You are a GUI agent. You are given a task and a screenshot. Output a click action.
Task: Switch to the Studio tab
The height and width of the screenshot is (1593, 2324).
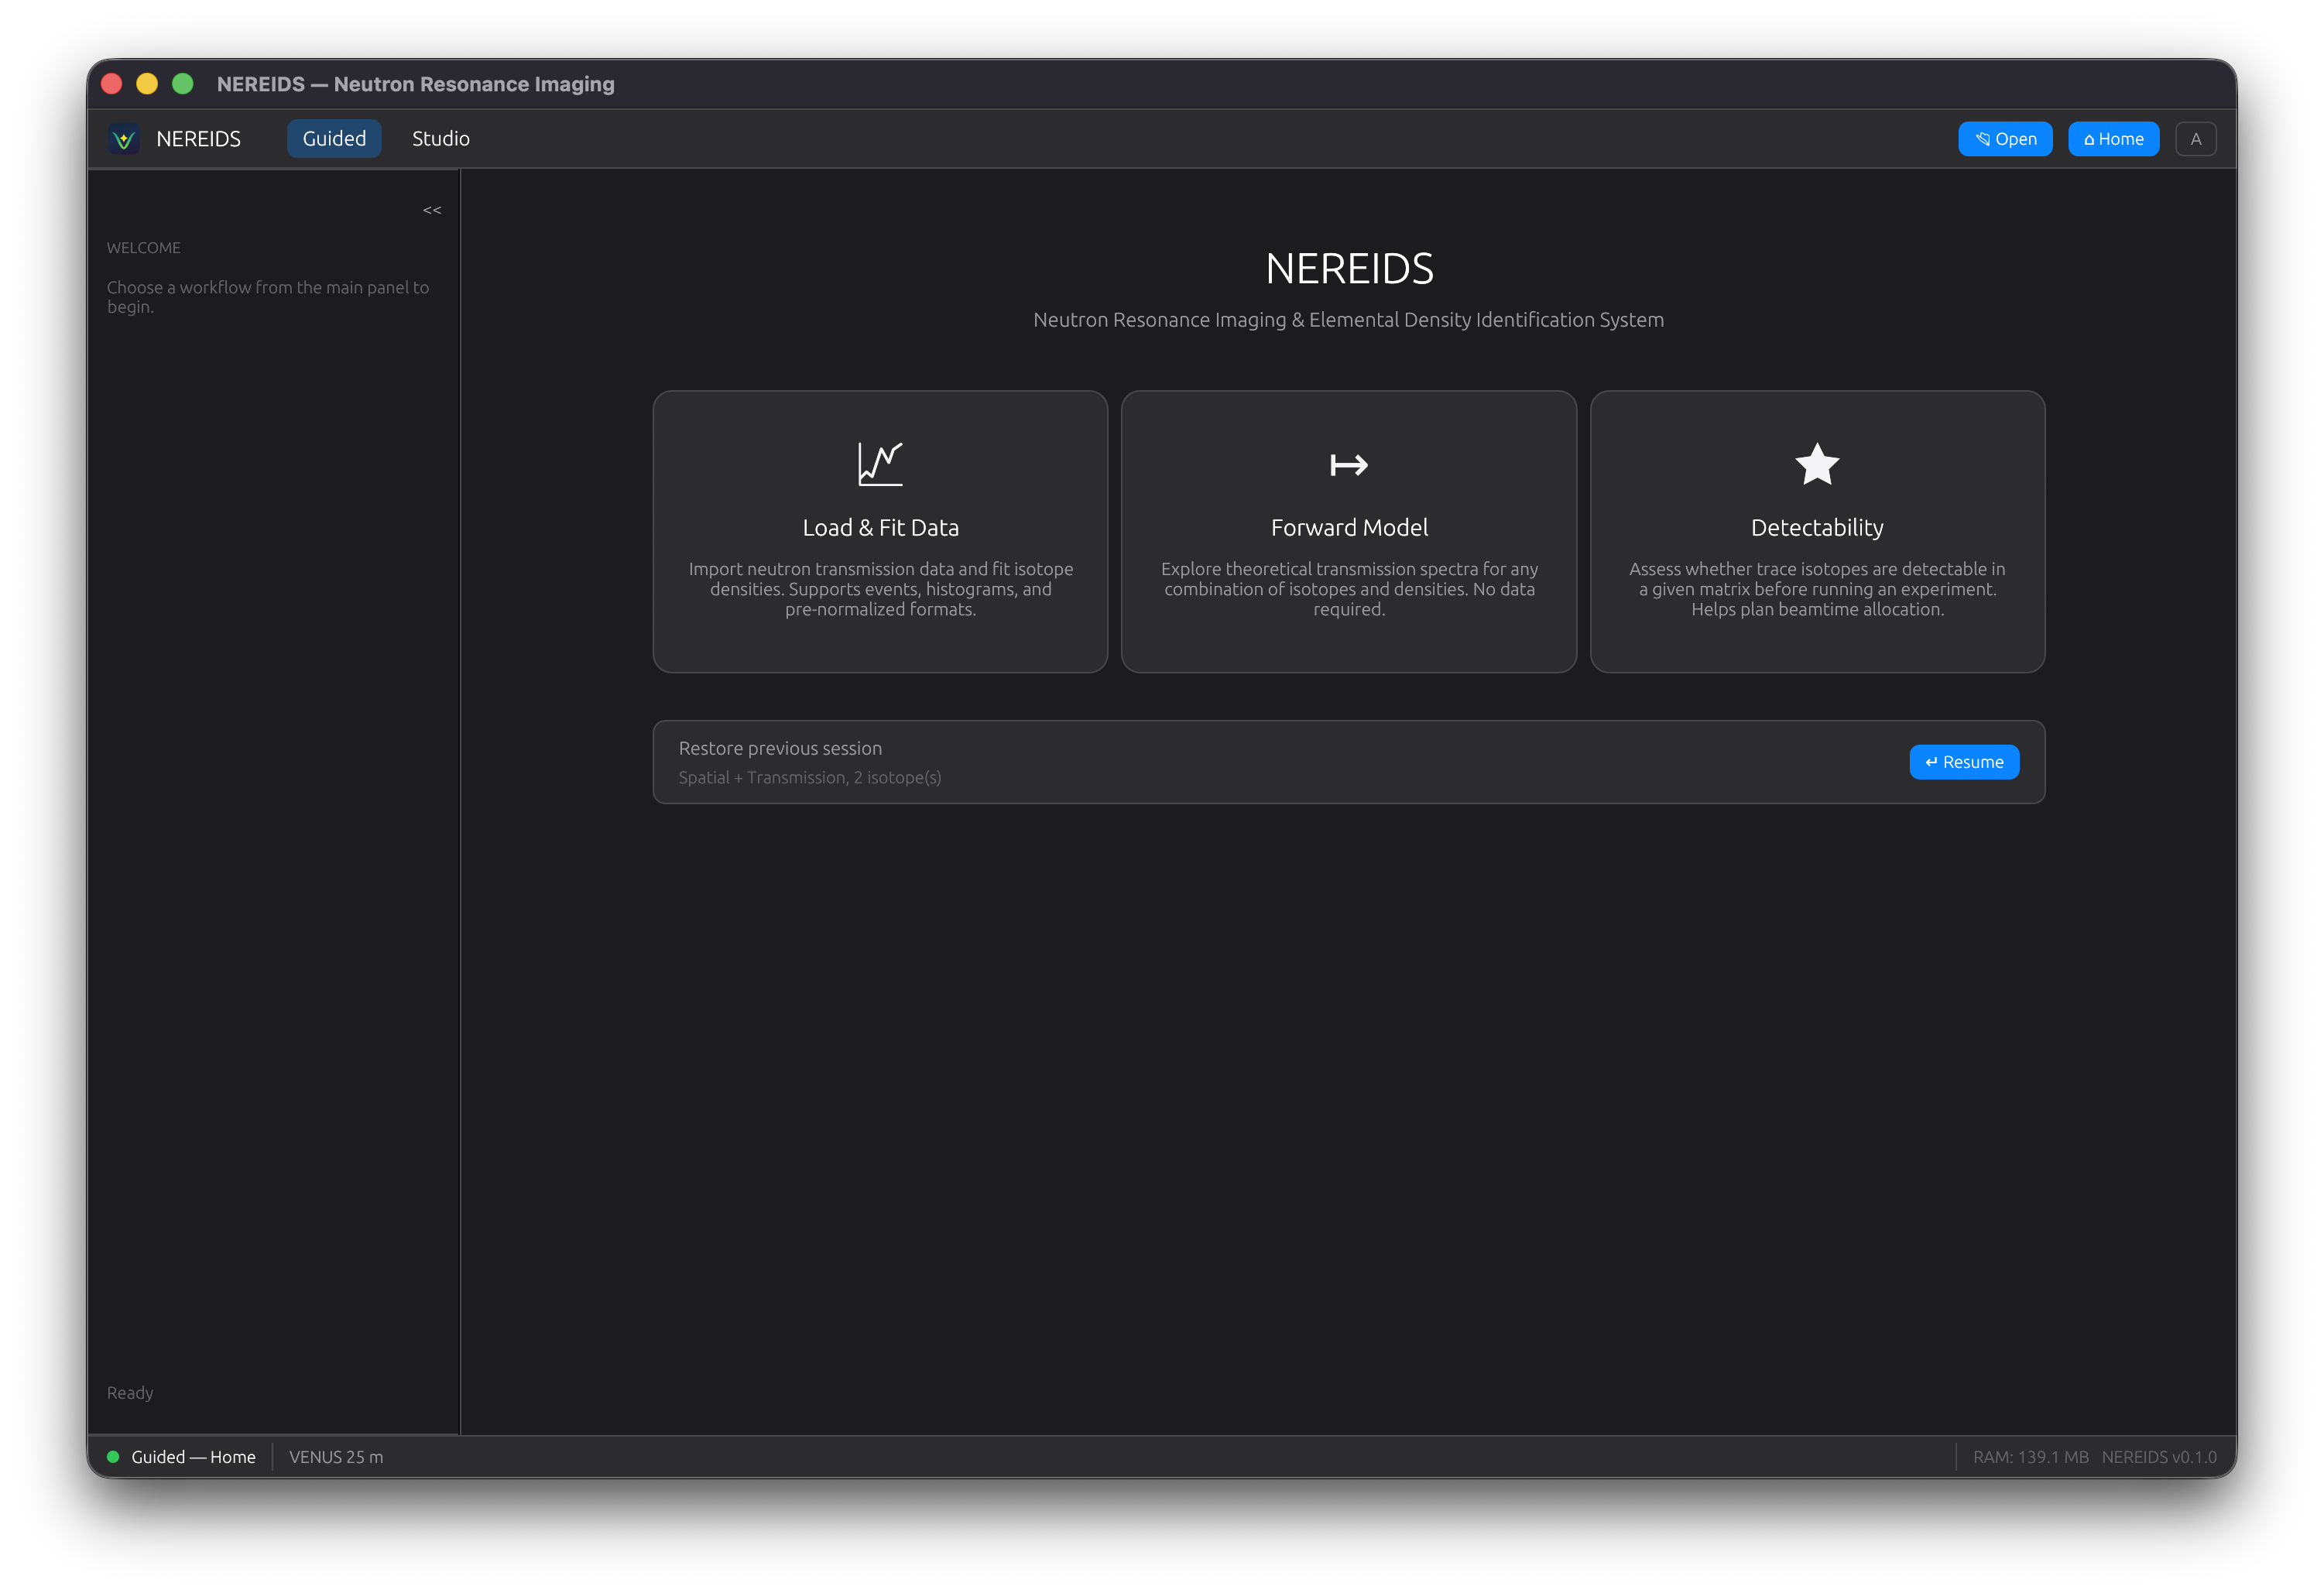[440, 138]
